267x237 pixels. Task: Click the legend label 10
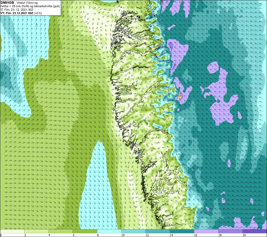123,235
